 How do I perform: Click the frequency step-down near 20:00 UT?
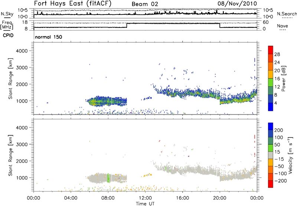[x=220, y=25]
